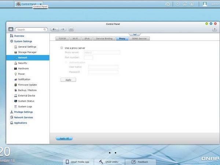
Task: Enable the Use a proxy server checkbox
Action: pos(62,48)
